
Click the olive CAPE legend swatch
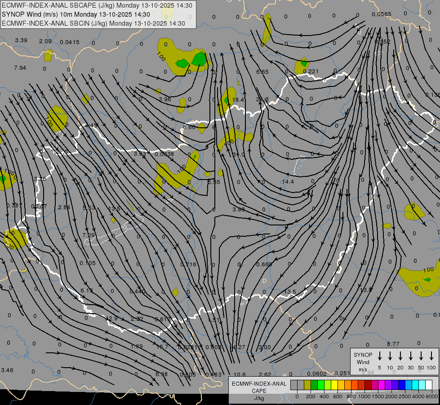[307, 385]
